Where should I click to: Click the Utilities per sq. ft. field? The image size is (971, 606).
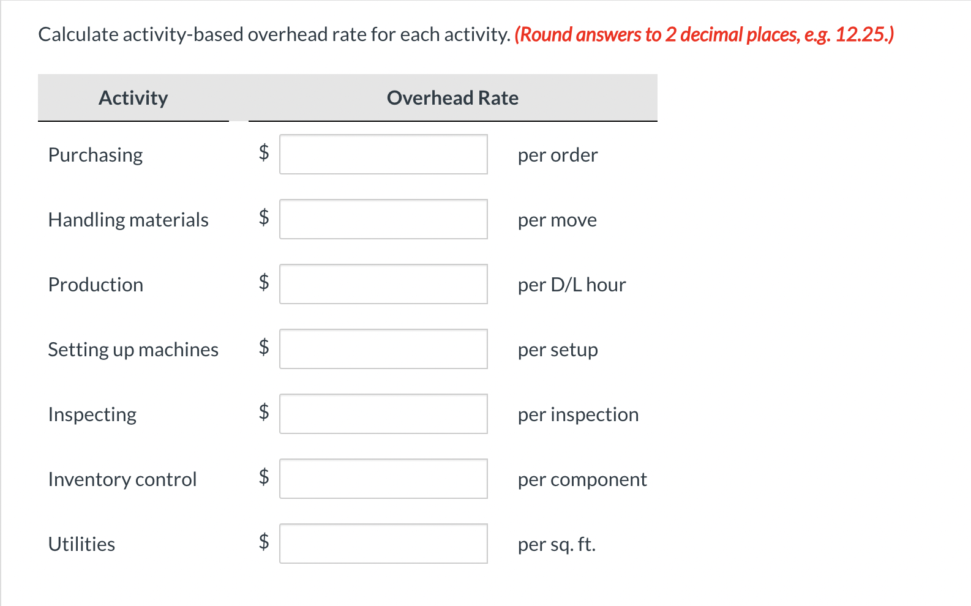383,543
